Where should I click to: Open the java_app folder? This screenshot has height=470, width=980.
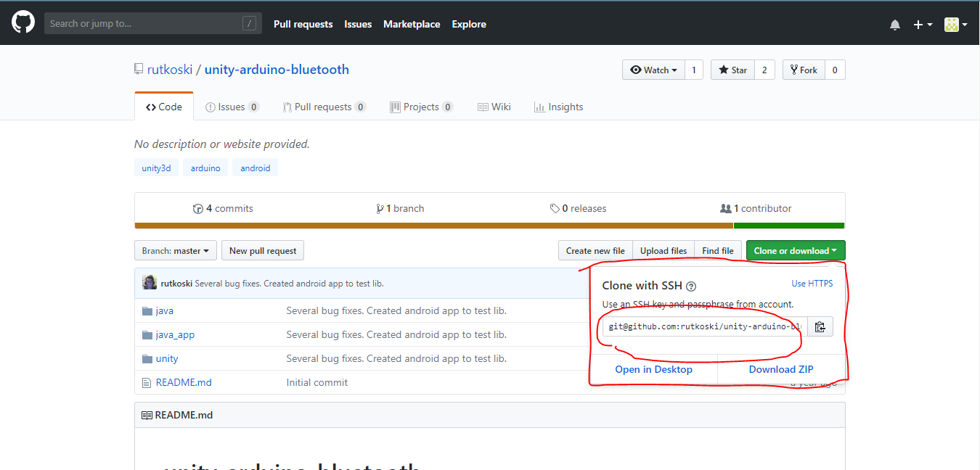(175, 334)
